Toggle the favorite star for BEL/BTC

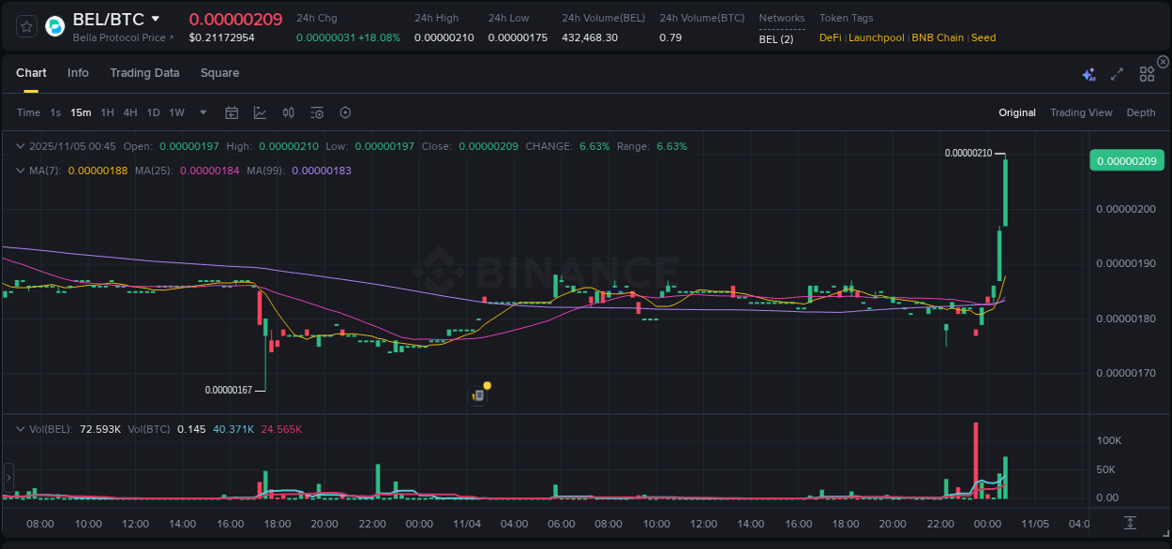tap(25, 26)
